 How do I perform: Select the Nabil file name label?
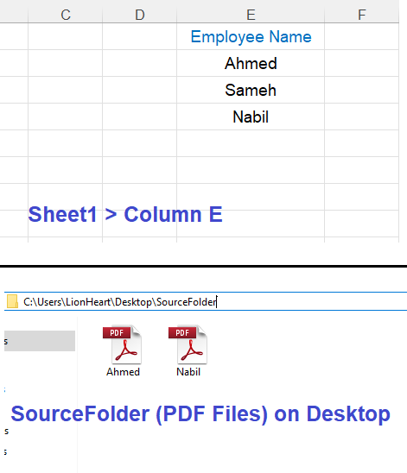(188, 372)
